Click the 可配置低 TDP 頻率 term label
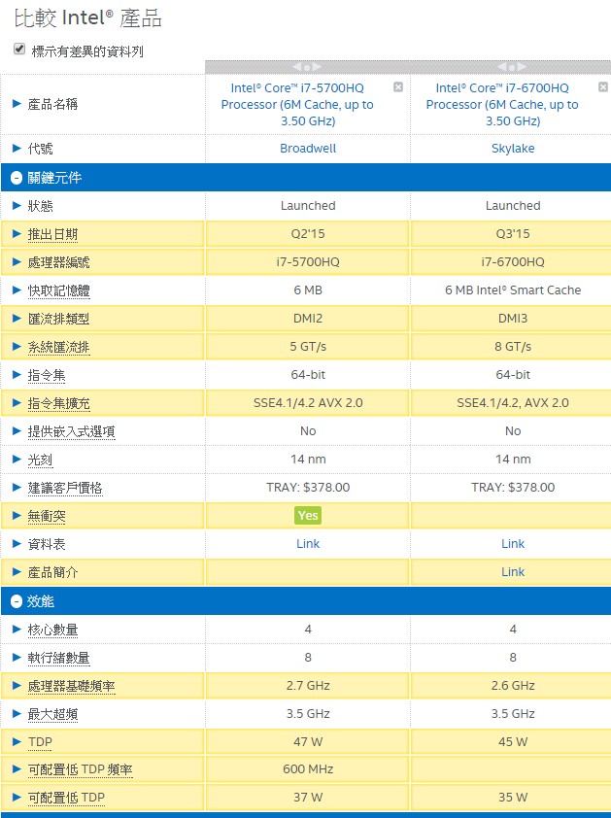 (80, 770)
